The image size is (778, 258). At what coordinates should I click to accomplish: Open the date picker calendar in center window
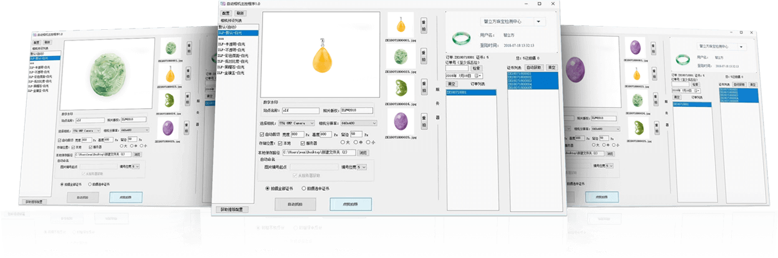coord(479,75)
